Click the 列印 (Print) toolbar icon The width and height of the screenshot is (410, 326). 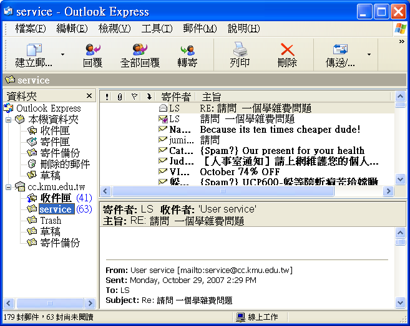240,49
